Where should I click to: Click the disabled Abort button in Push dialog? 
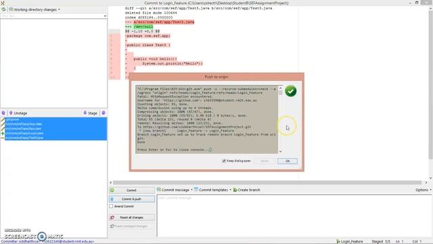click(x=265, y=161)
